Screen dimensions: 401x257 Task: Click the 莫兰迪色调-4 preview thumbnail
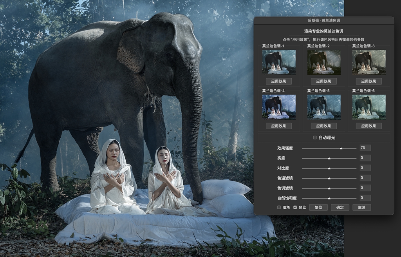279,107
